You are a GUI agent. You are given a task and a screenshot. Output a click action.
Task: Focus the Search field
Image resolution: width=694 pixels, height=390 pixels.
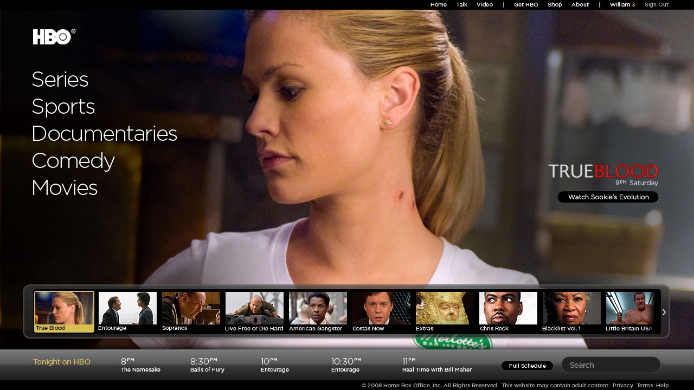point(611,365)
